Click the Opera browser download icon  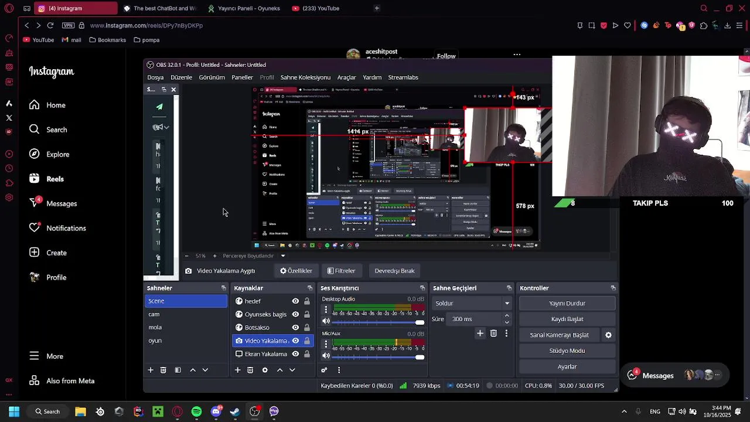point(727,25)
